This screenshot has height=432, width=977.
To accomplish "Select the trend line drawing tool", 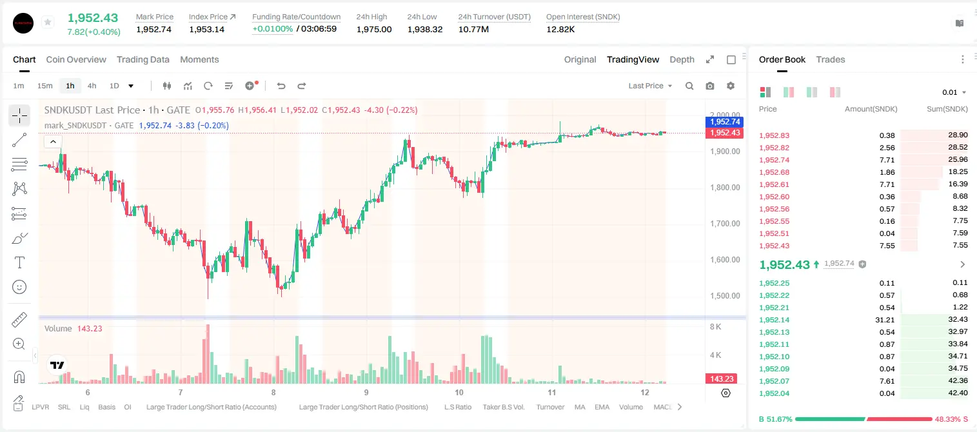I will (19, 140).
